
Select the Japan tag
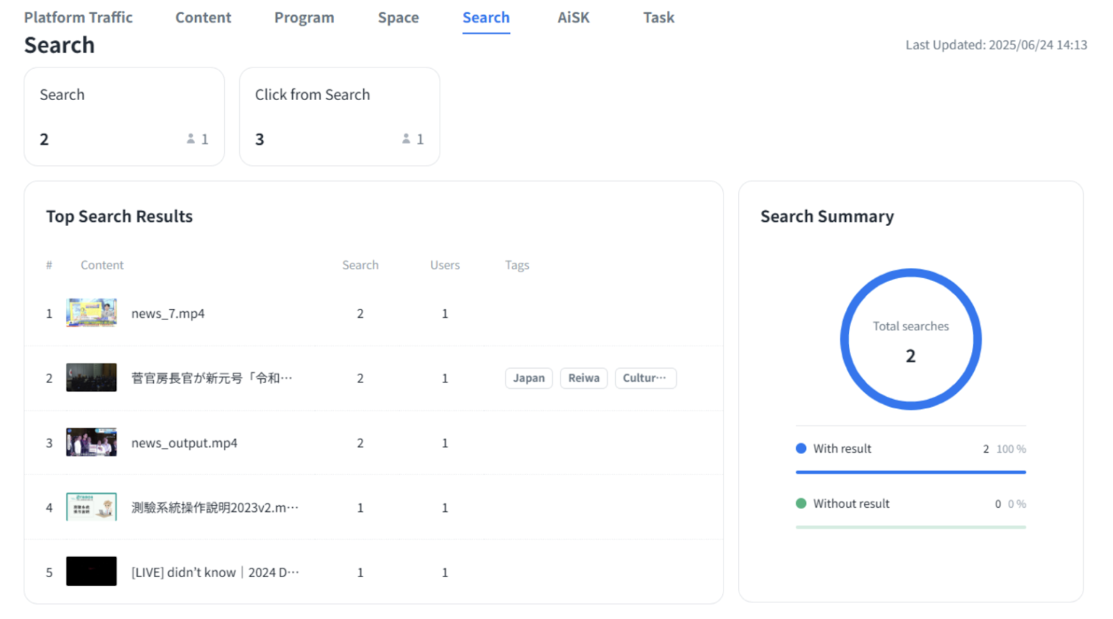[x=529, y=378]
